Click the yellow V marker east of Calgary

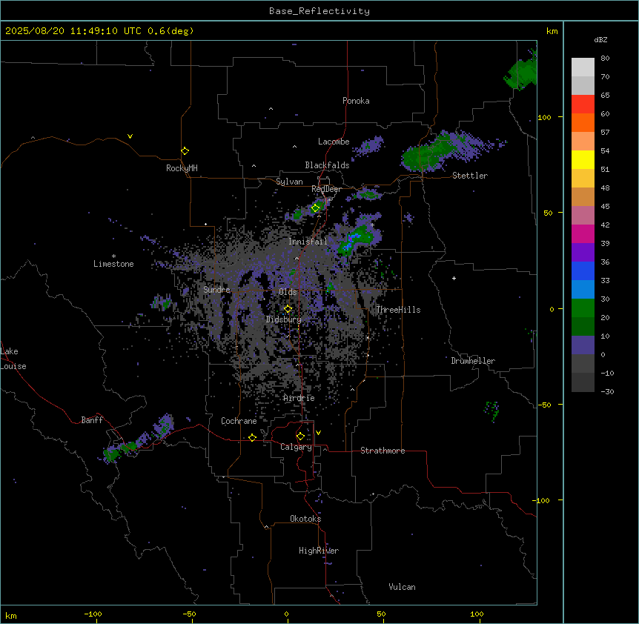pyautogui.click(x=318, y=433)
